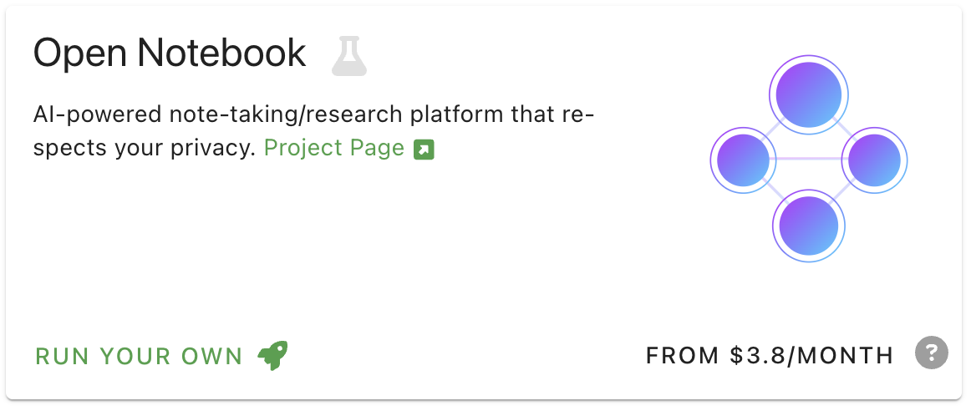
Task: Click the line connecting left and right logo circles
Action: click(808, 159)
